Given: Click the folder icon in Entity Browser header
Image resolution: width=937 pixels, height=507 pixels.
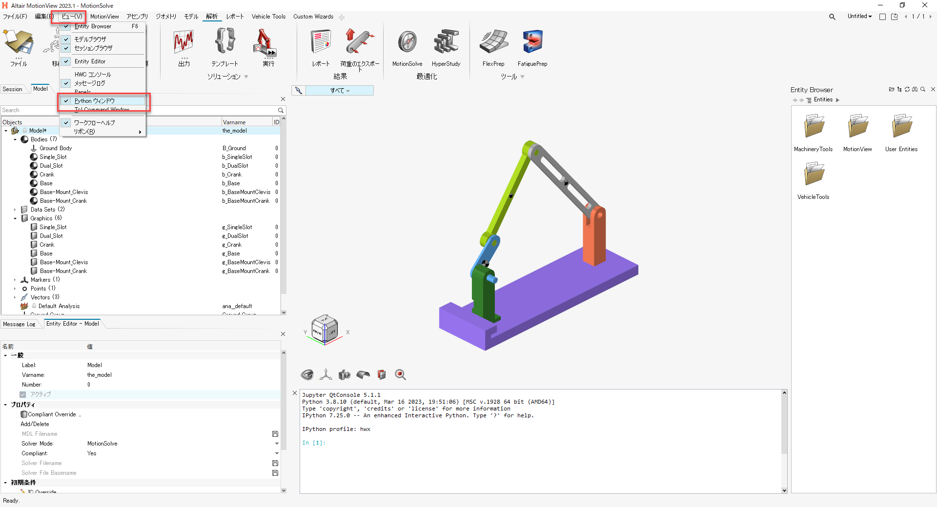Looking at the screenshot, I should click(x=892, y=90).
